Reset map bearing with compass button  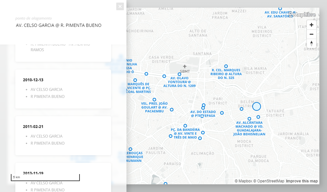[x=311, y=43]
